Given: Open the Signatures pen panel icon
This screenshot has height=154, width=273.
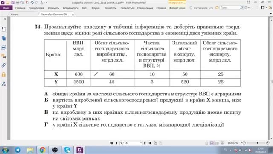Looking at the screenshot, I should pyautogui.click(x=3, y=84).
